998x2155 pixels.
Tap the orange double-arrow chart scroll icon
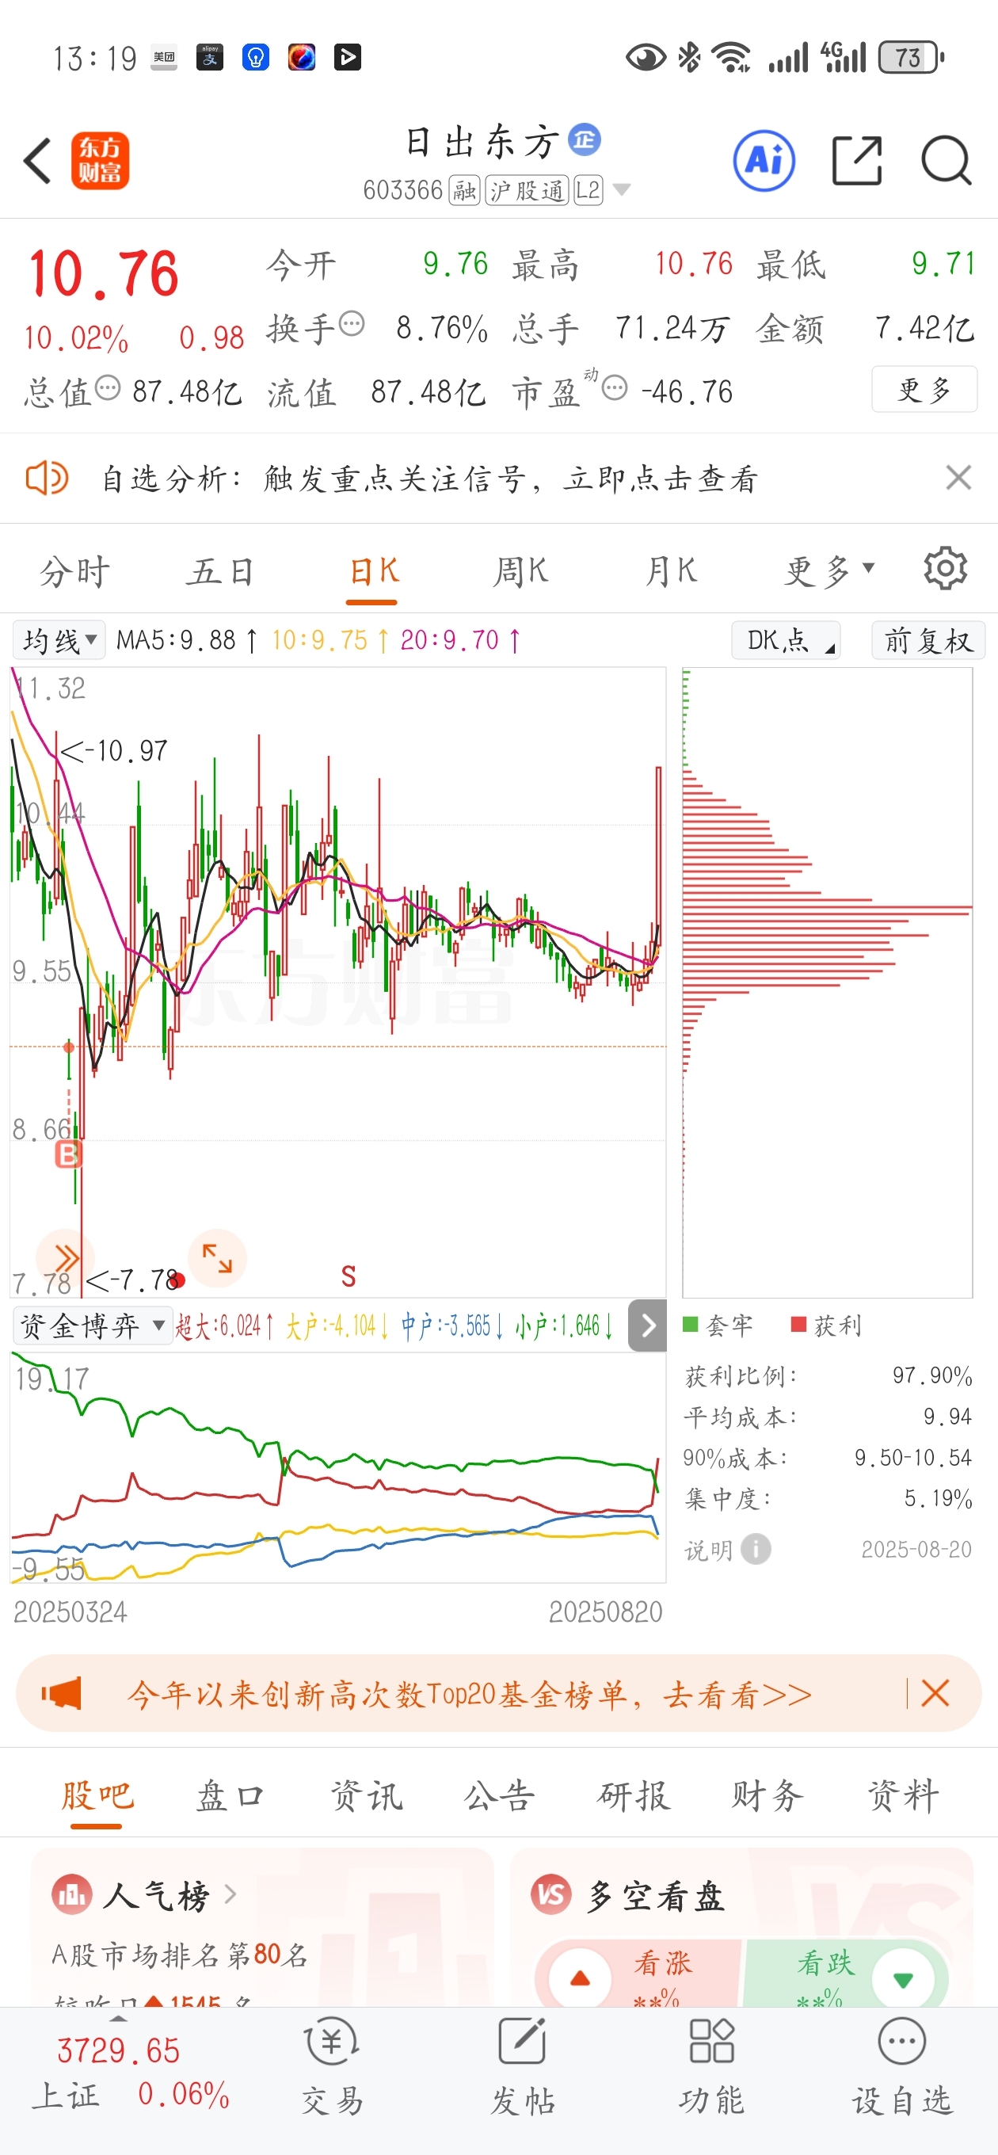tap(64, 1257)
